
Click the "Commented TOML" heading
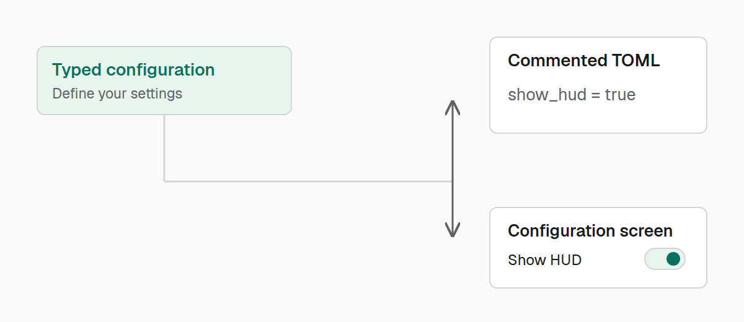[583, 61]
